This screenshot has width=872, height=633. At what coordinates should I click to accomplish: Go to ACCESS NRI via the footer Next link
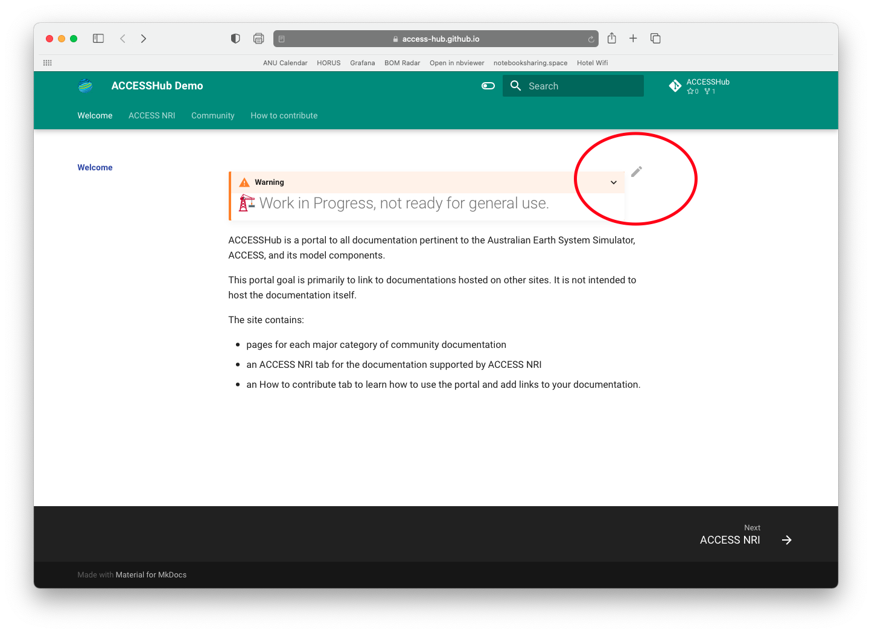pyautogui.click(x=730, y=539)
